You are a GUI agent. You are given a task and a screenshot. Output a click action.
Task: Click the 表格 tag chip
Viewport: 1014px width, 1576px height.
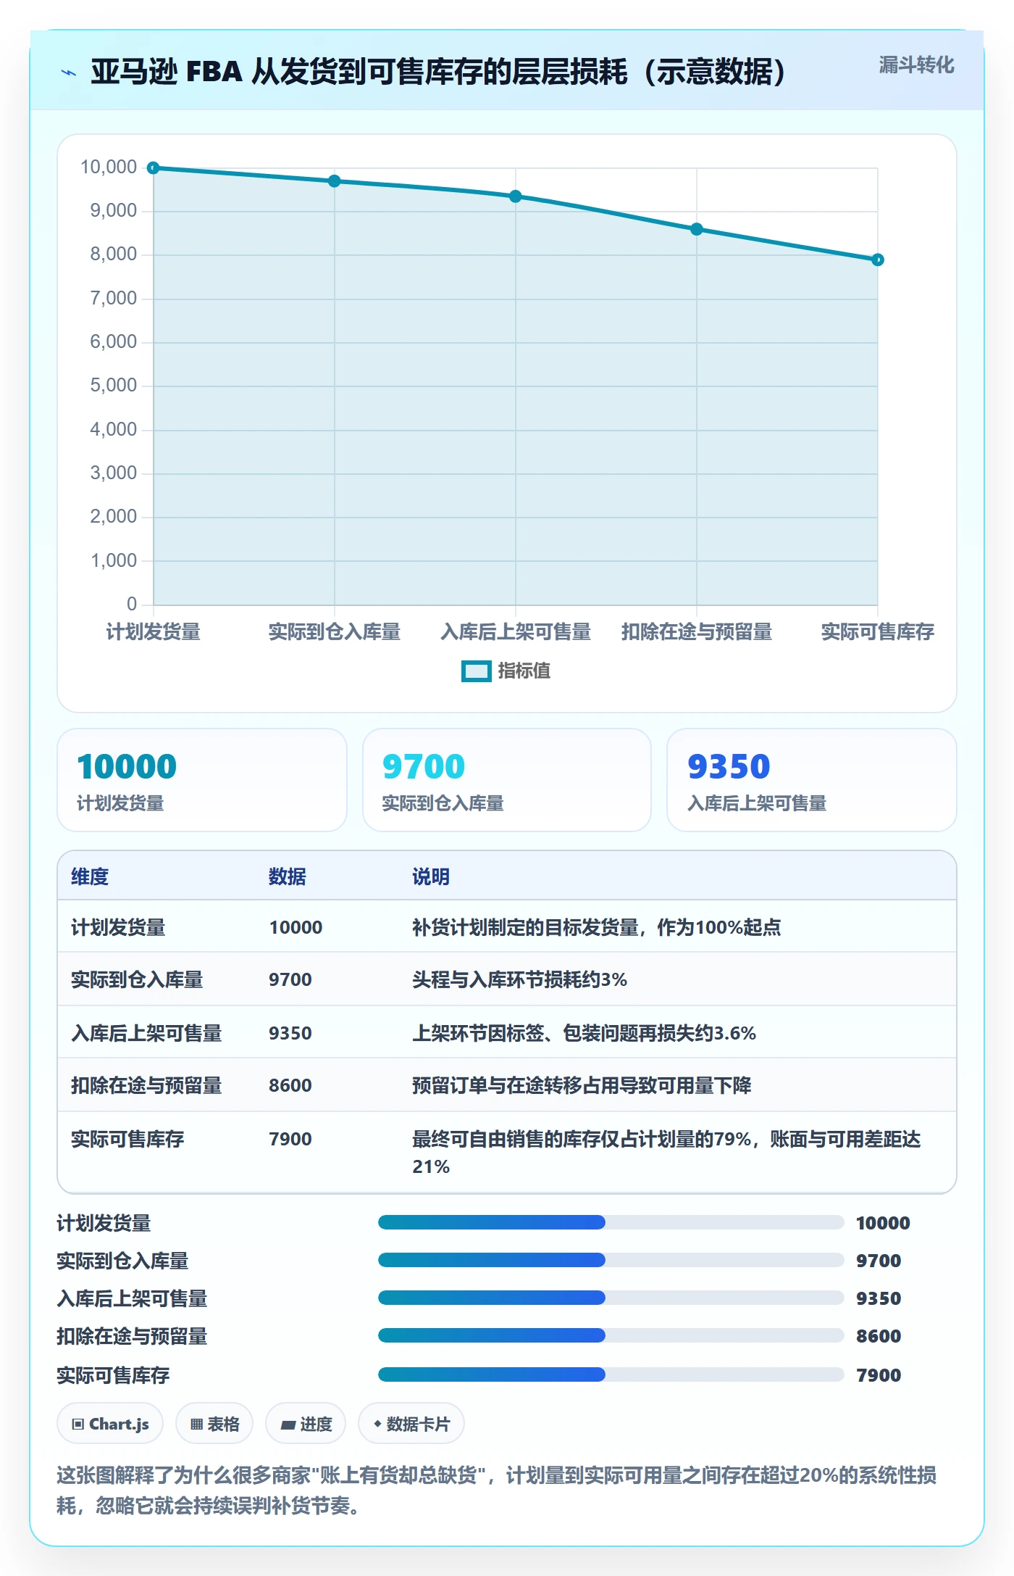pos(214,1424)
